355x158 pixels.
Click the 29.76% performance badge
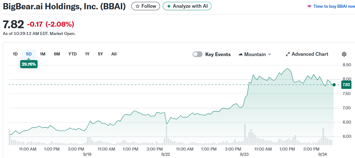coord(29,64)
